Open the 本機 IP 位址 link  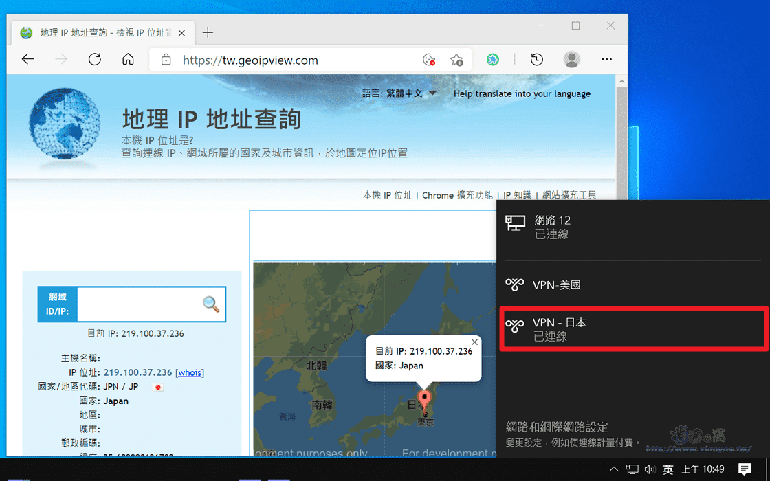tap(388, 195)
